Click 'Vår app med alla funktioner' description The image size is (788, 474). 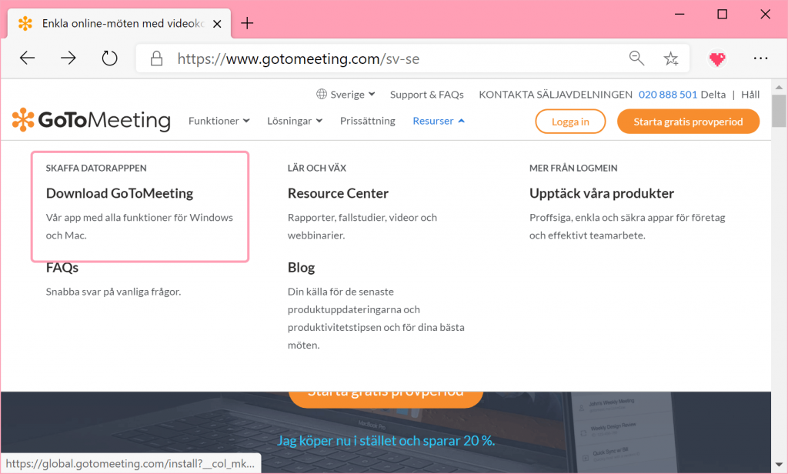click(139, 226)
